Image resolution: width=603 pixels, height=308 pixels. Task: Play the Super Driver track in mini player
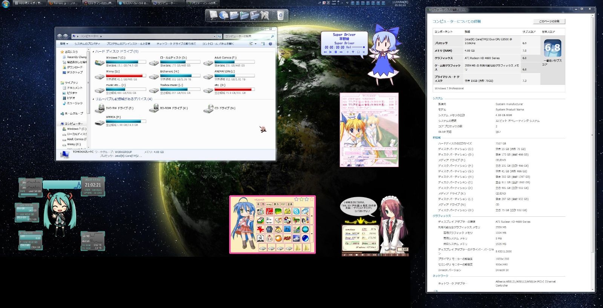click(x=331, y=52)
